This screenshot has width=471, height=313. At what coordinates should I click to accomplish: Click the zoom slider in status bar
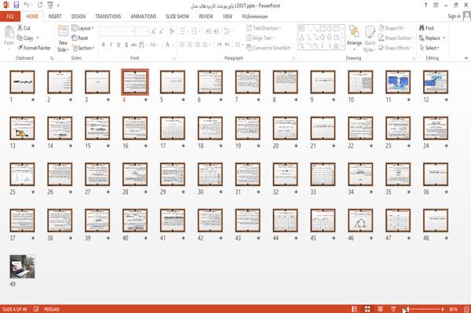[x=424, y=309]
